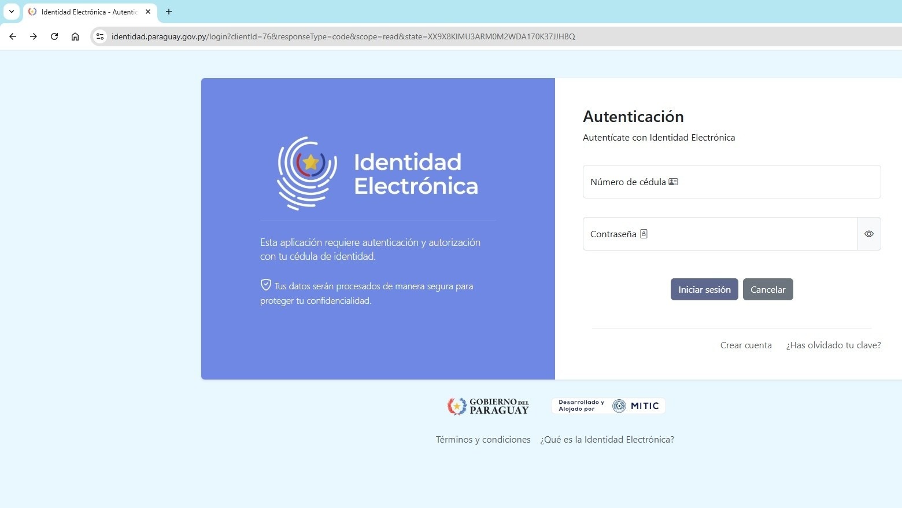This screenshot has width=902, height=508.
Task: Click the browser back arrow
Action: click(x=13, y=36)
